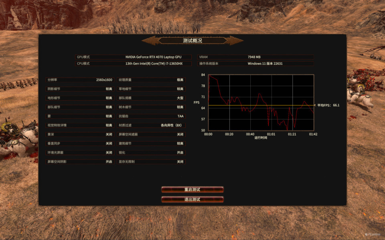The image size is (385, 240).
Task: Click the CPU模式 row showing i7-13650HX
Action: 133,64
